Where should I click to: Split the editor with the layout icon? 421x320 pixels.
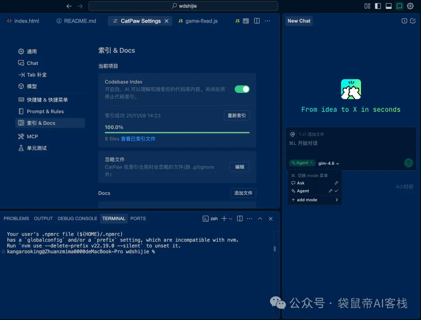[x=256, y=21]
